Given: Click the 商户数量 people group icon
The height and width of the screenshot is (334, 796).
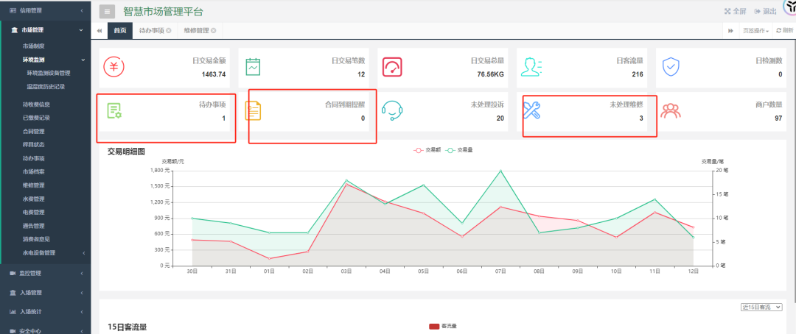Looking at the screenshot, I should pyautogui.click(x=671, y=110).
